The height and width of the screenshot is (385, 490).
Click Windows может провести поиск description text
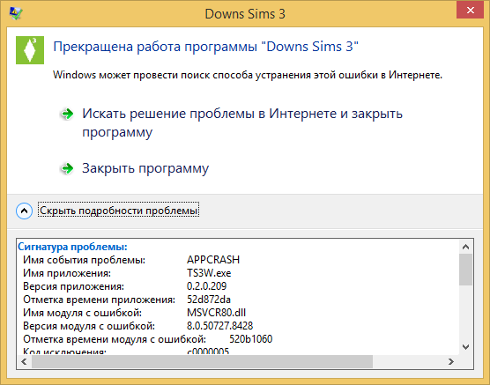coord(248,75)
